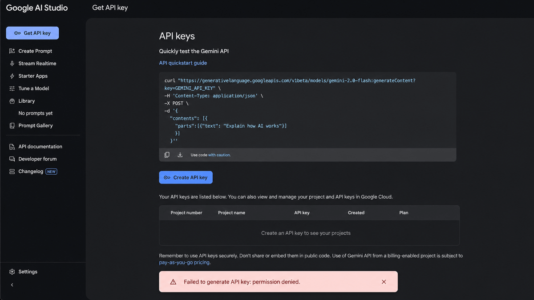The image size is (534, 300).
Task: Click 'Failed to generate API key' error text
Action: [x=242, y=282]
